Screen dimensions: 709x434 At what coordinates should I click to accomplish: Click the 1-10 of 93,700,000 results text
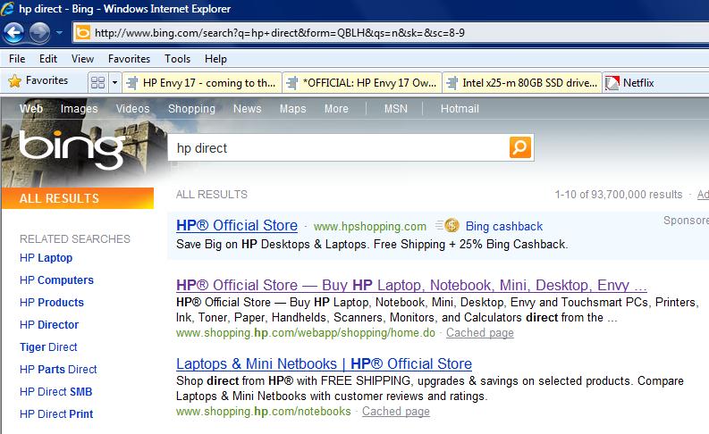pos(618,194)
